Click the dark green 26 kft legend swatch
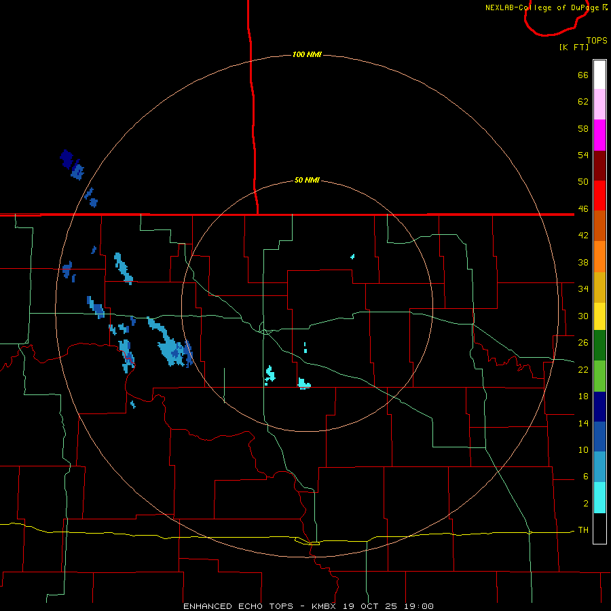Viewport: 611px width, 611px height. (599, 346)
